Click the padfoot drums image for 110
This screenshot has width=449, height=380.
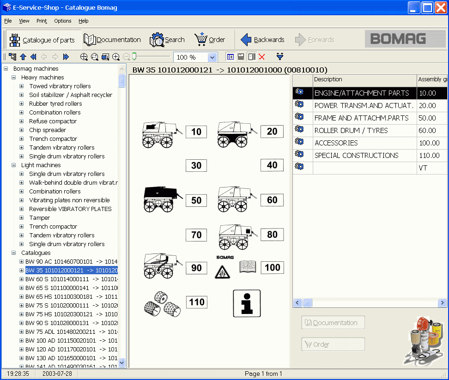pos(162,304)
